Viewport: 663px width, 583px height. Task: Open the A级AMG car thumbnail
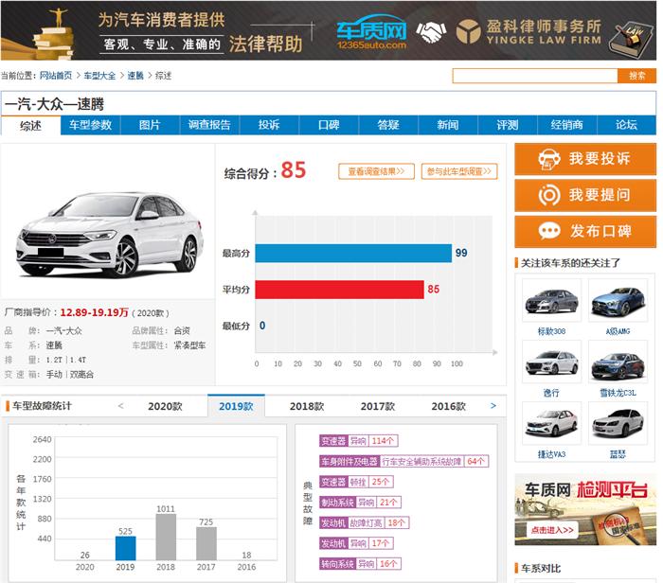[618, 300]
